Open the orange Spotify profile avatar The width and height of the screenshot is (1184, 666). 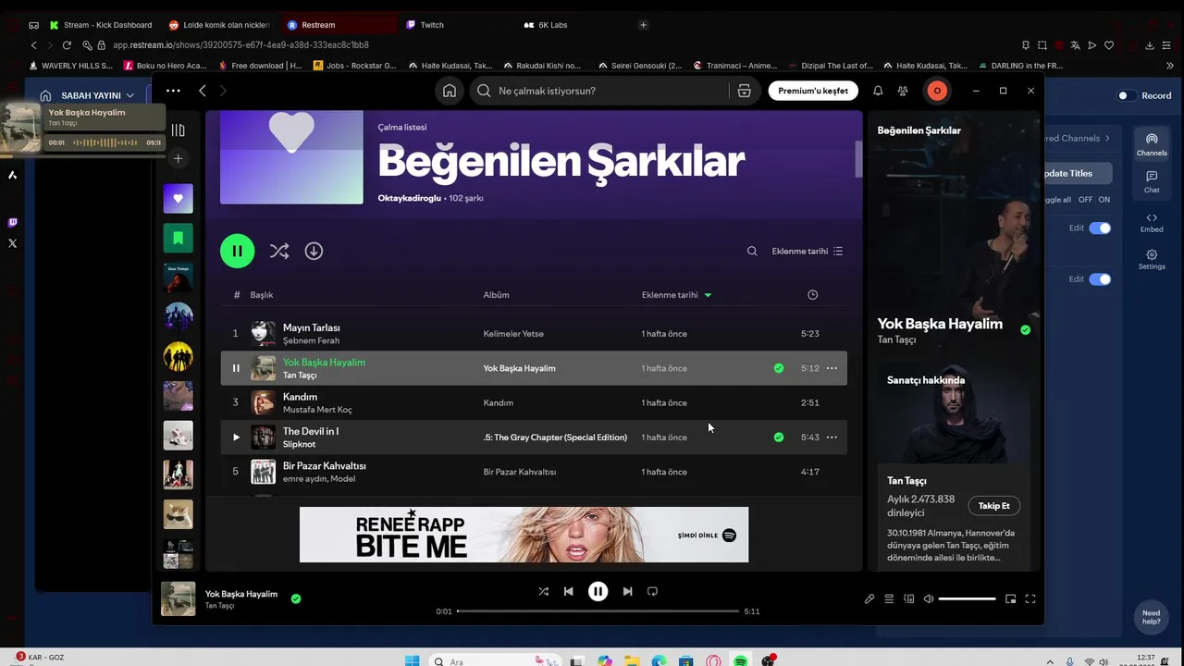pyautogui.click(x=937, y=91)
